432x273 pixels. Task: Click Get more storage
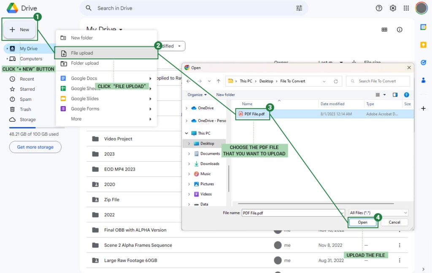coord(35,147)
